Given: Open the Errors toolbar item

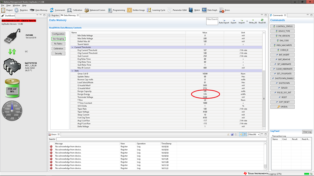Looking at the screenshot, I should pyautogui.click(x=225, y=10).
